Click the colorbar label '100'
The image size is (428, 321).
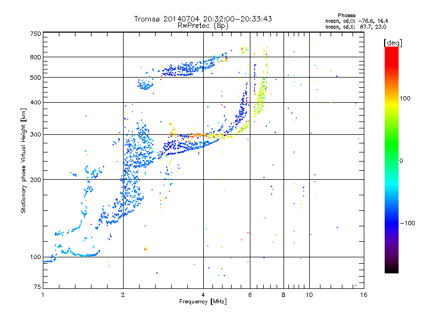coord(405,98)
